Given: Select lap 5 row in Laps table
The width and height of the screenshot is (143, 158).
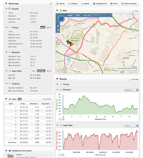Looking at the screenshot, I should point(28,121).
